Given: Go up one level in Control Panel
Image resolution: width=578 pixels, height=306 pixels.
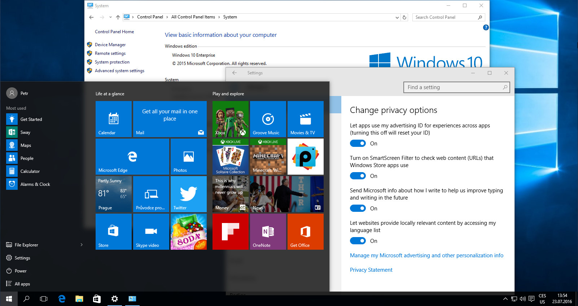Looking at the screenshot, I should pos(118,17).
